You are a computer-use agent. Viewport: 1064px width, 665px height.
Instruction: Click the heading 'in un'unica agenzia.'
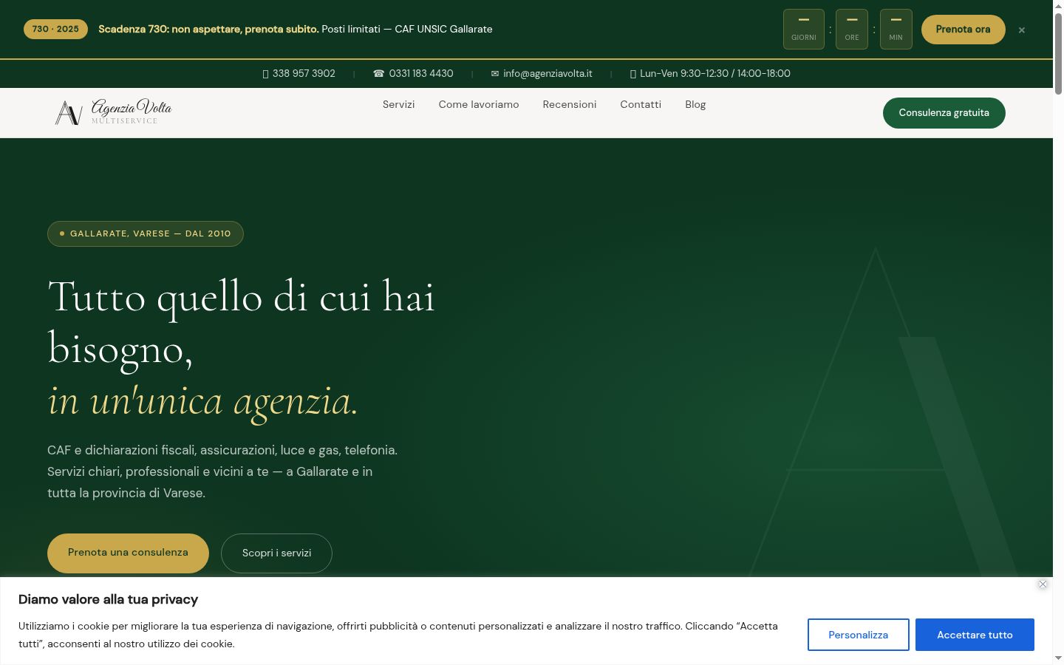pos(203,401)
